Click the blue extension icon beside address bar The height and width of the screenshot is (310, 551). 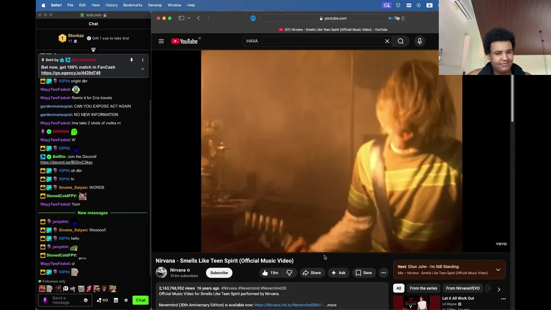(x=253, y=18)
